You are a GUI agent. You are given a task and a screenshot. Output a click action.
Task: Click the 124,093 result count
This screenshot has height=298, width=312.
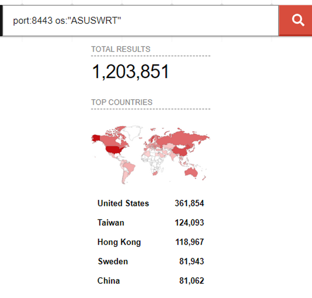point(189,223)
